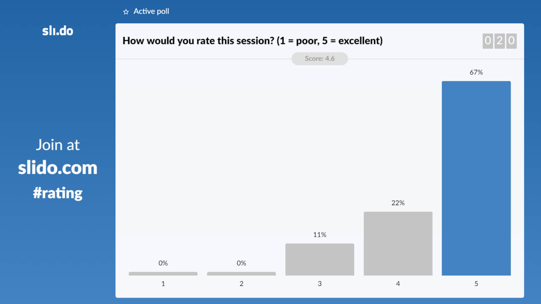Click the axis label 5

coord(476,284)
